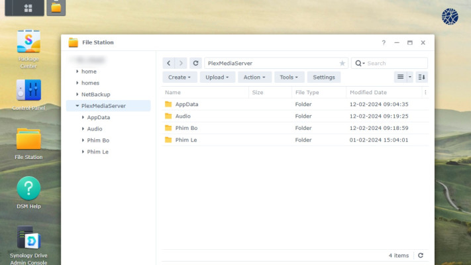The width and height of the screenshot is (471, 265).
Task: Click the sort order icon
Action: pos(421,78)
